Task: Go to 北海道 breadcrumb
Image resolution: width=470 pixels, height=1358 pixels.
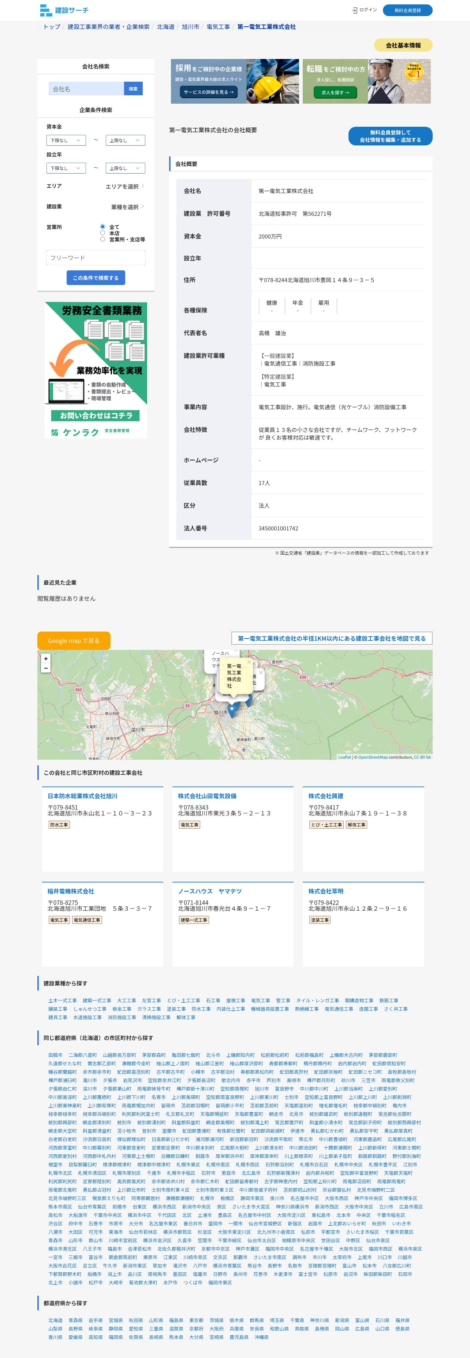Action: tap(165, 27)
